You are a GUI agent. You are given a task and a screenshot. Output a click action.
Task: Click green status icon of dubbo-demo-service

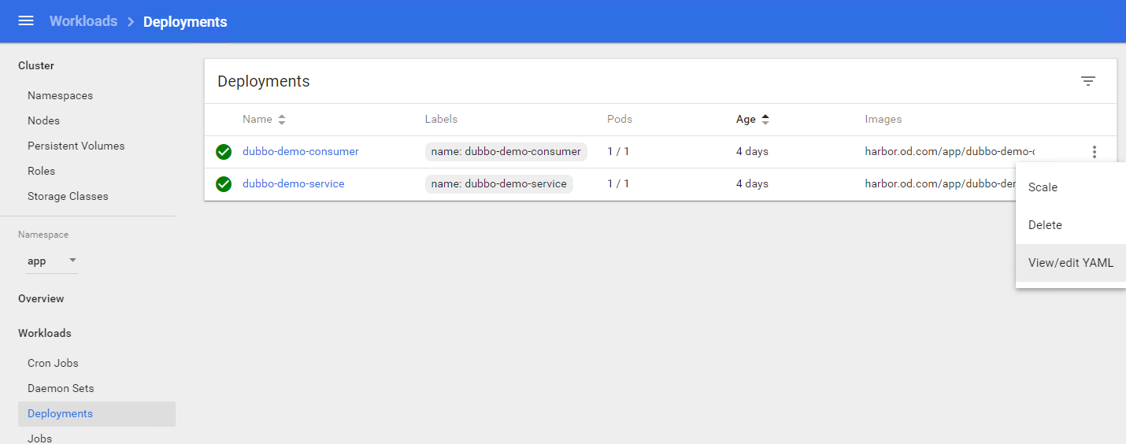click(x=224, y=184)
